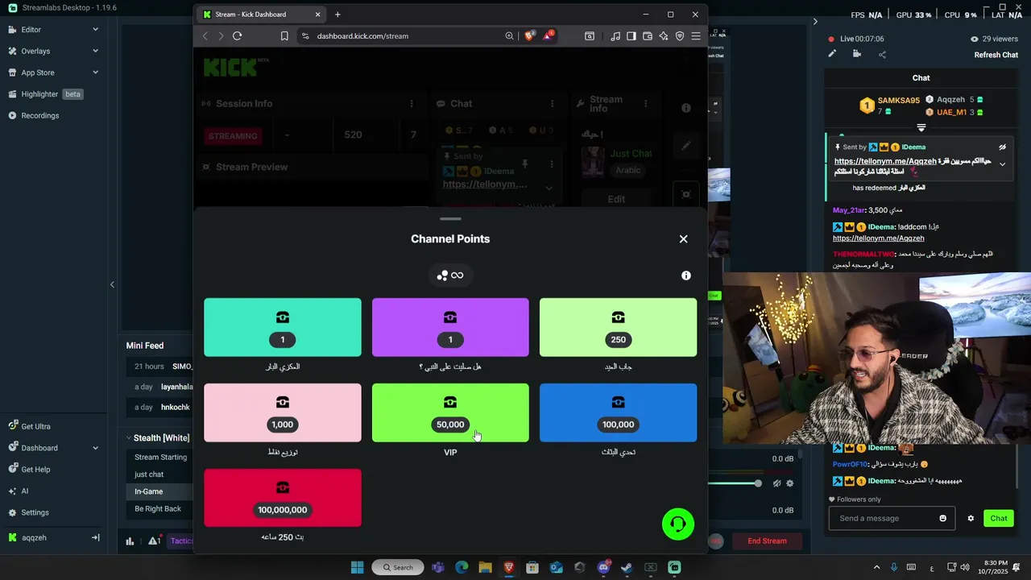This screenshot has height=580, width=1031.
Task: Expand the Editor menu in Streamlabs sidebar
Action: [x=53, y=29]
